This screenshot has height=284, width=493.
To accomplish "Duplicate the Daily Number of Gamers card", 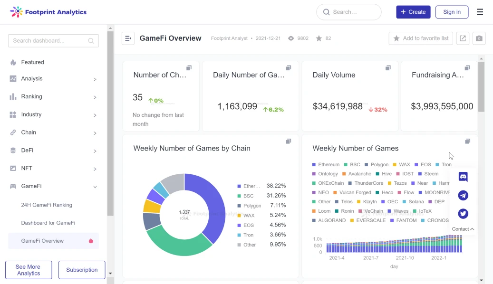I will point(288,68).
